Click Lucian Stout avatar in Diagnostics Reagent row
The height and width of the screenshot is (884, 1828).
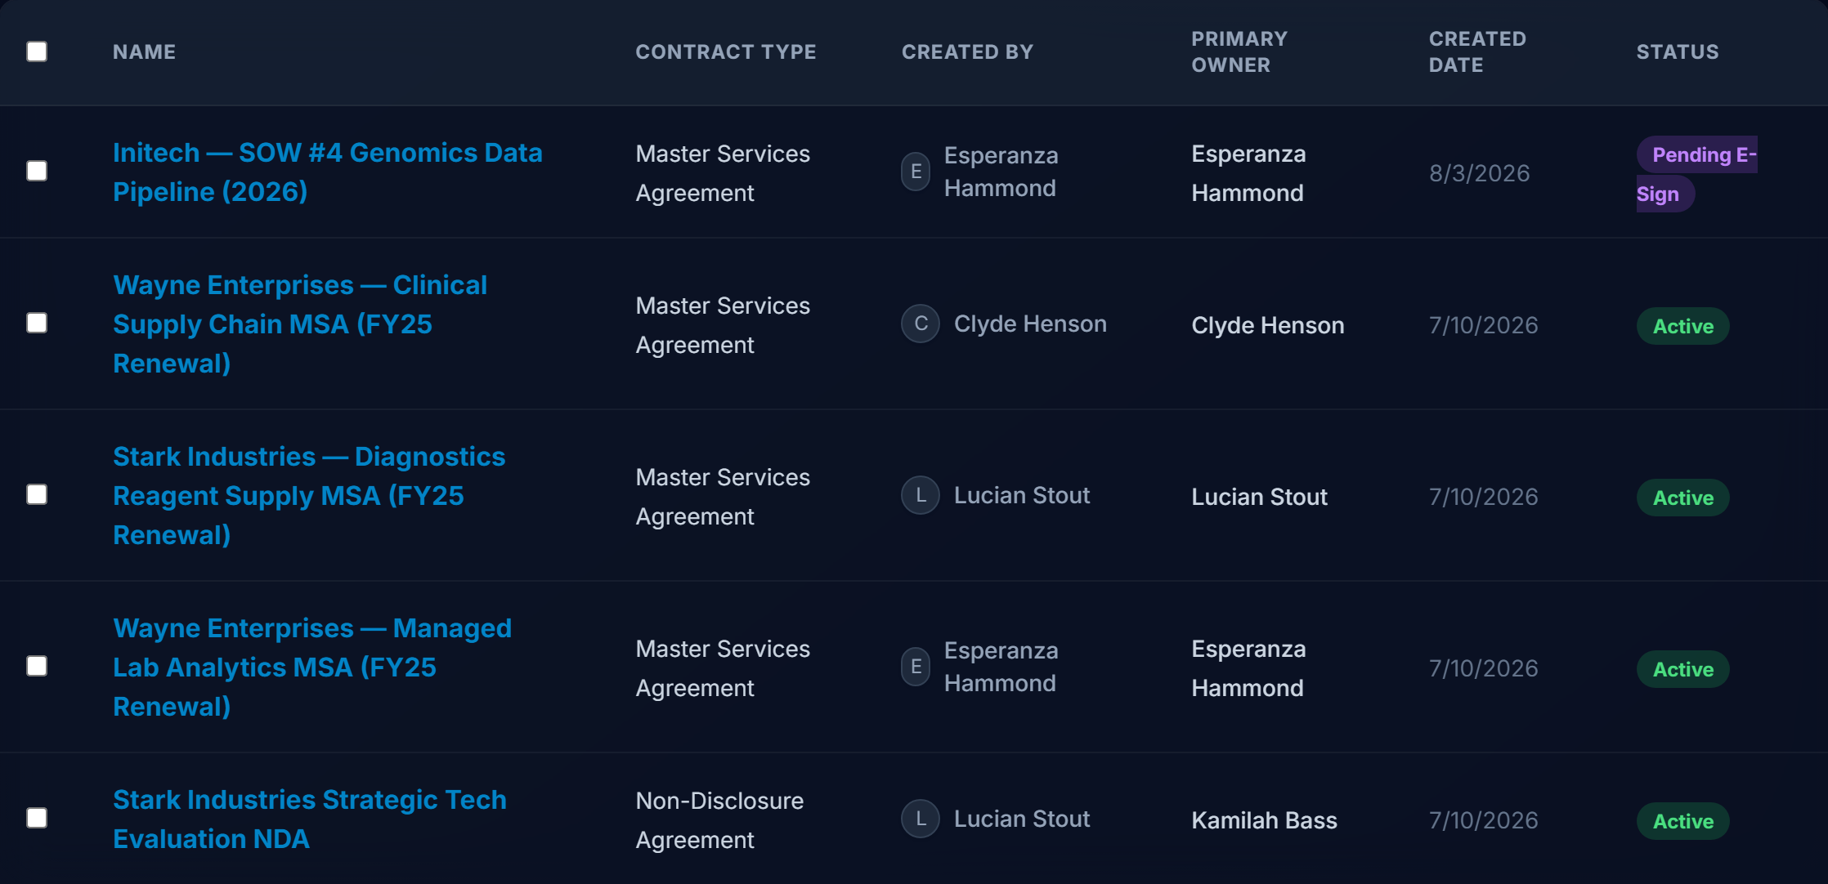point(921,495)
